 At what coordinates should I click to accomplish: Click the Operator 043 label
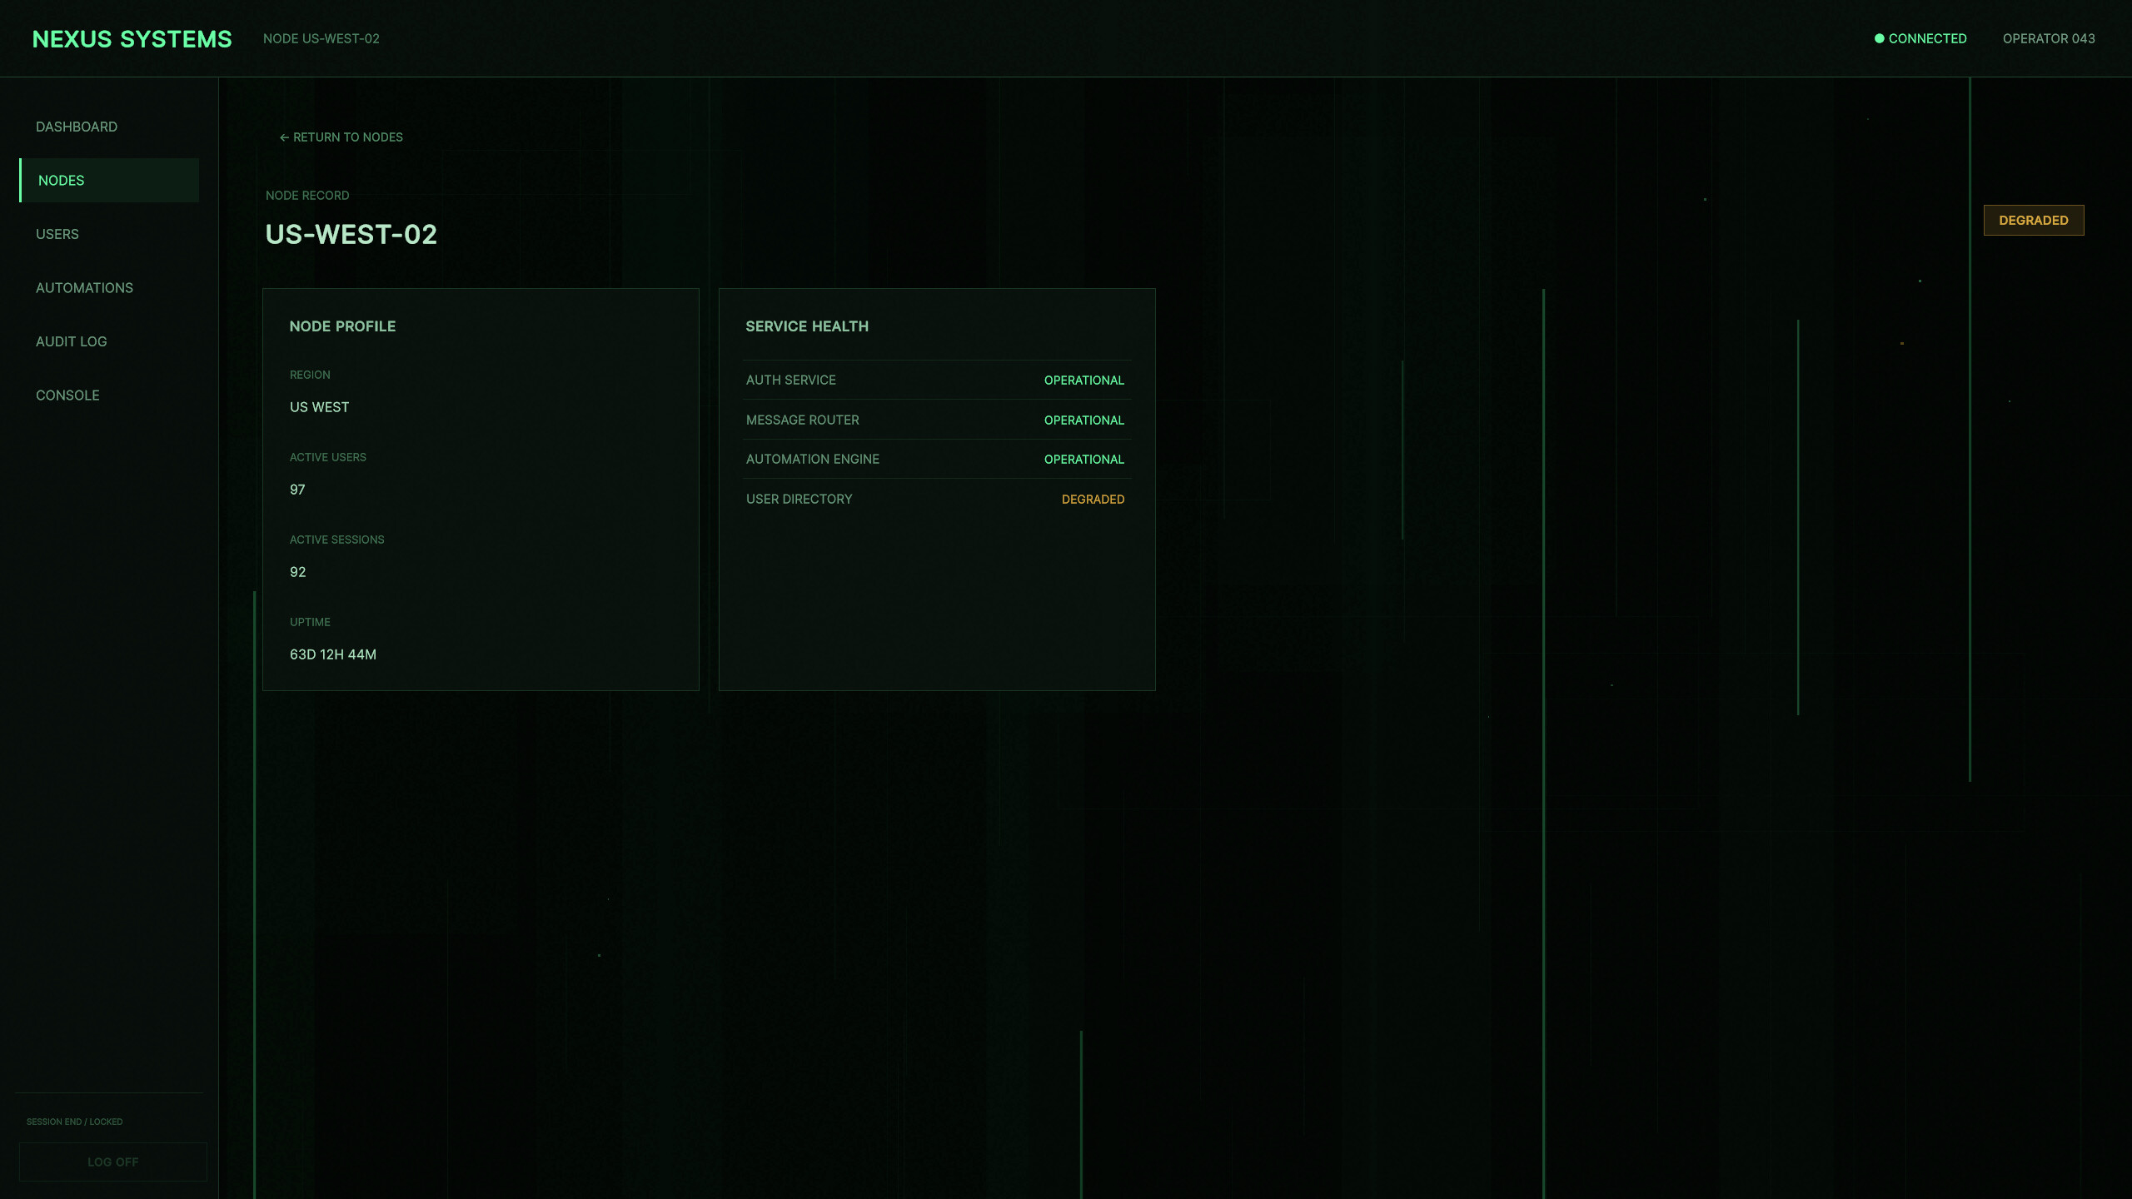point(2049,39)
